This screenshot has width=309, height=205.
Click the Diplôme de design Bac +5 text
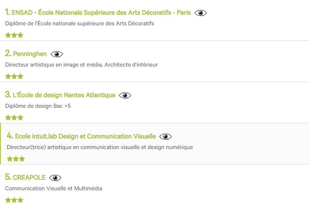(x=38, y=106)
